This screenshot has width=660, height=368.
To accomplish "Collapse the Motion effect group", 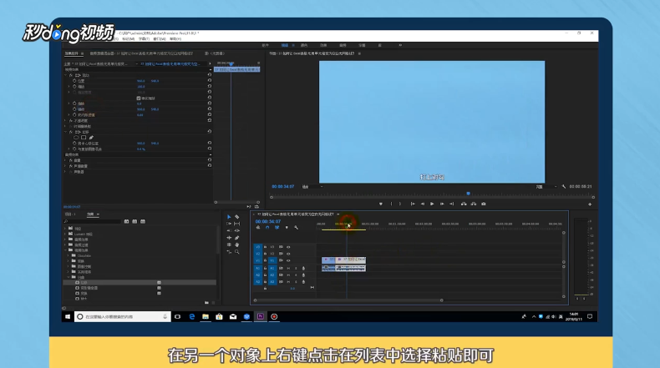I will click(x=66, y=75).
